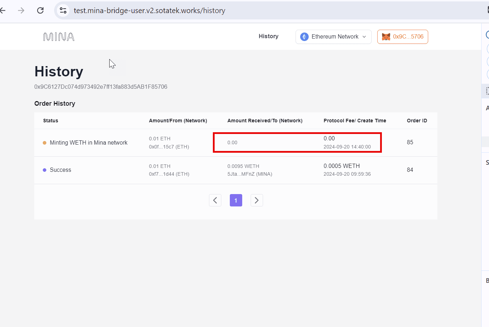The width and height of the screenshot is (489, 327).
Task: Go back with the browser back arrow
Action: (2, 11)
